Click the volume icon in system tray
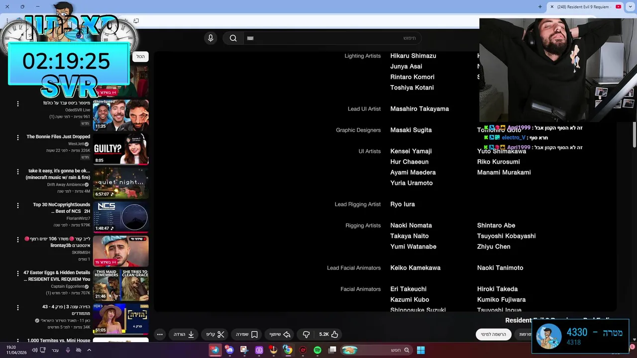This screenshot has width=637, height=358. pyautogui.click(x=34, y=350)
